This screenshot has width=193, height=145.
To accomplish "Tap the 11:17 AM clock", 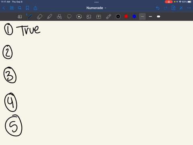I will click(6, 2).
